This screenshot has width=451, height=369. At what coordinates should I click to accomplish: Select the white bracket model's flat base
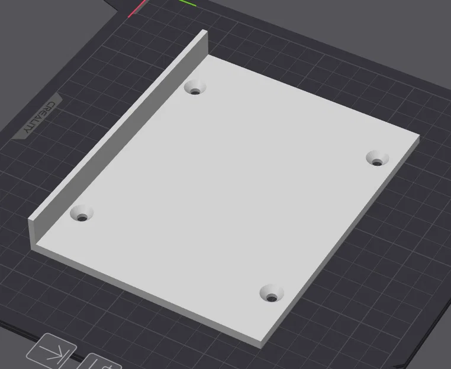pyautogui.click(x=227, y=198)
